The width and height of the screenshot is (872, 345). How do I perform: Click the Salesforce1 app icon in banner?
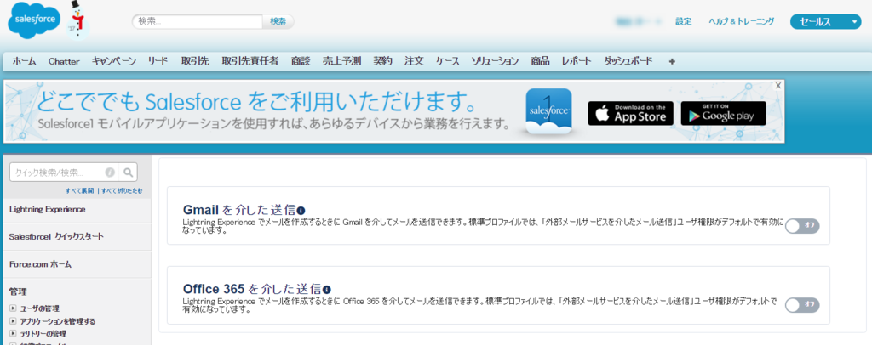point(549,111)
